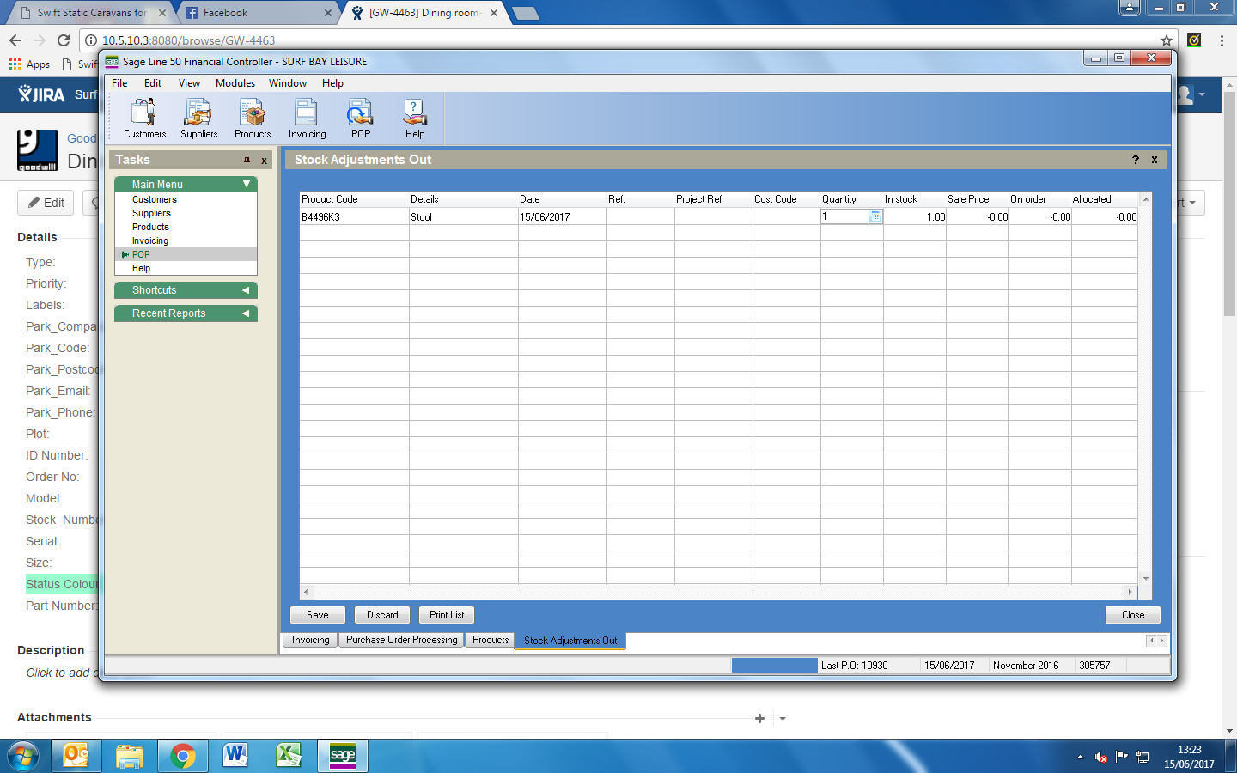Open the Help menu in the menu bar
Image resolution: width=1237 pixels, height=773 pixels.
pos(332,83)
